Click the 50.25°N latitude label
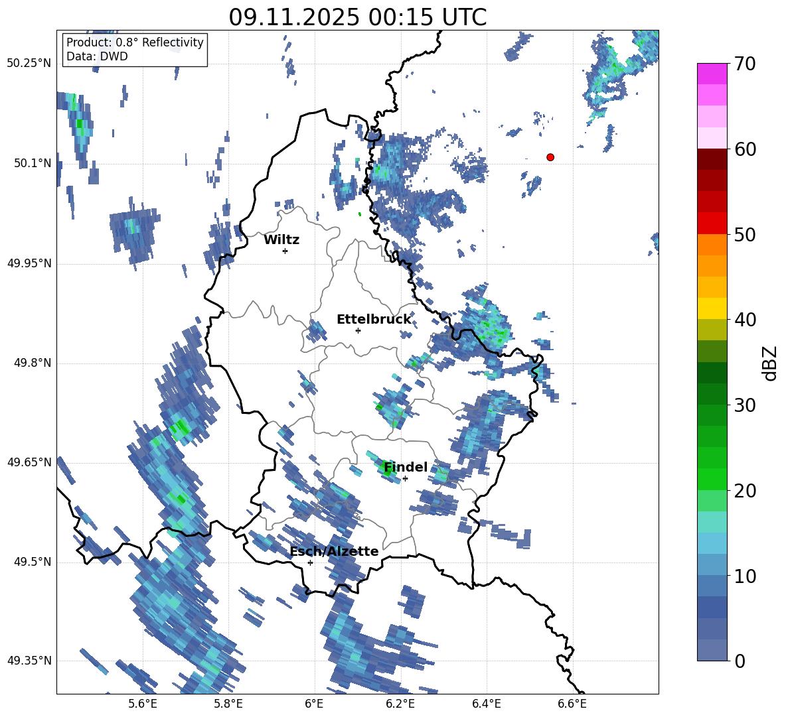The image size is (786, 717). point(29,64)
